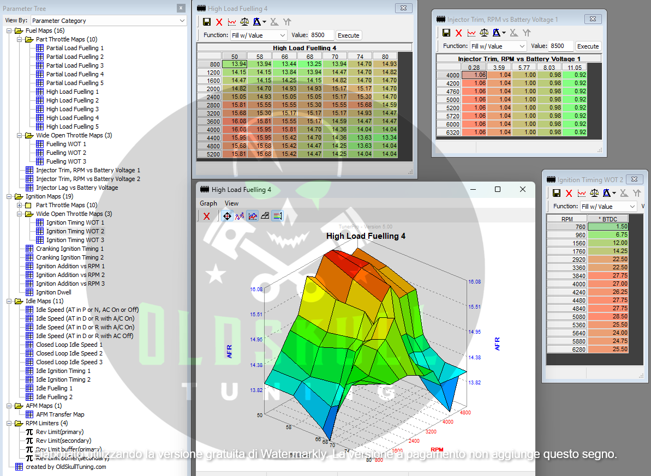Open the Graph menu
Screen dimensions: 651x476
pos(208,203)
